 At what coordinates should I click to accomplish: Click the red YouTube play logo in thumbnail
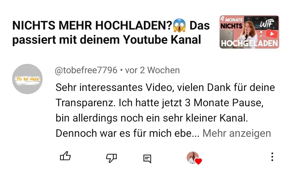click(x=272, y=34)
